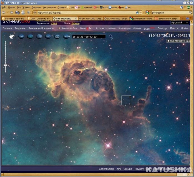Toggle the coordinate grid globe icon
This screenshot has height=177, width=194.
(39, 37)
